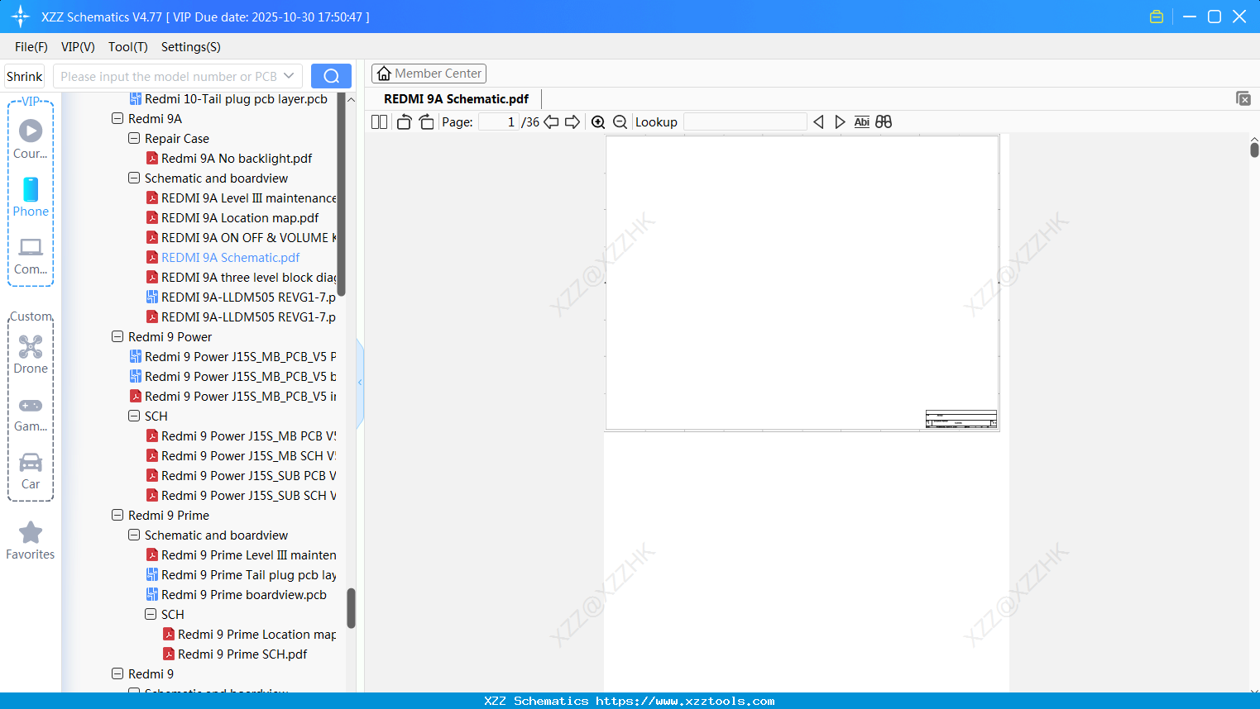Rotate the page counterclockwise
1260x709 pixels.
click(404, 122)
